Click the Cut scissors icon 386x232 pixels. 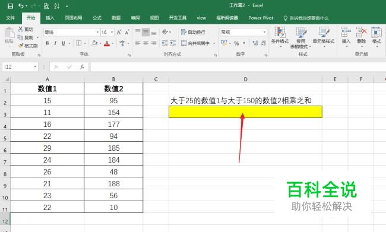pyautogui.click(x=21, y=29)
